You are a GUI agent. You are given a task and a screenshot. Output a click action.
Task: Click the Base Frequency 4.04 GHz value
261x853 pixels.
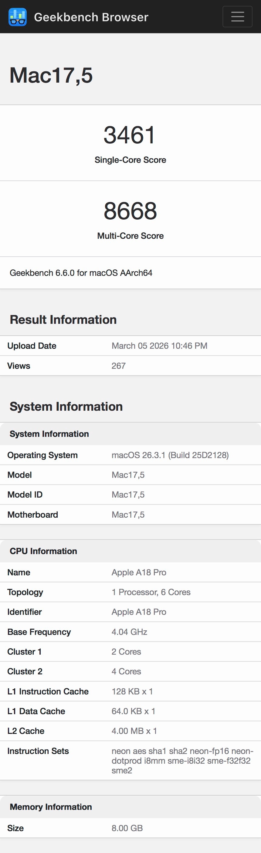(x=129, y=632)
